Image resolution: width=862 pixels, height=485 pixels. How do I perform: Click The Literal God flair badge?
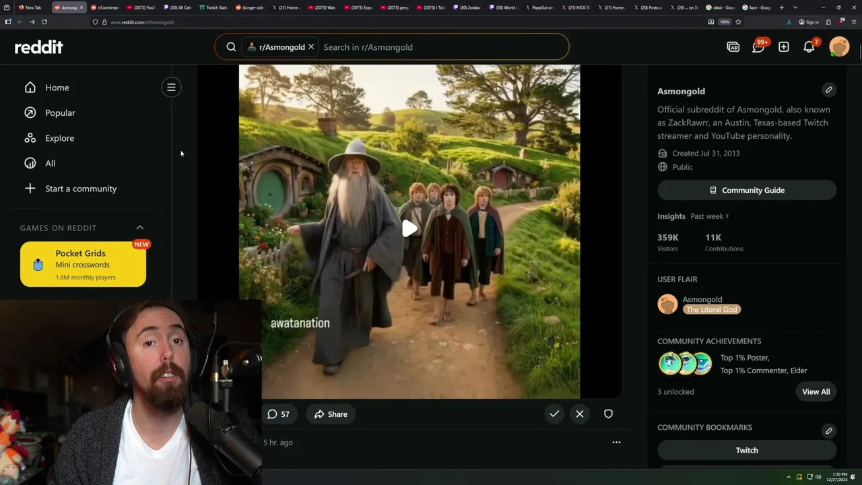(x=711, y=309)
